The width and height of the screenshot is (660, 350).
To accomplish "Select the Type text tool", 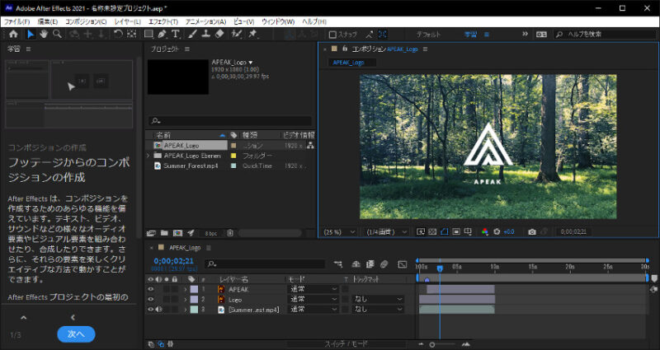I will [x=176, y=34].
